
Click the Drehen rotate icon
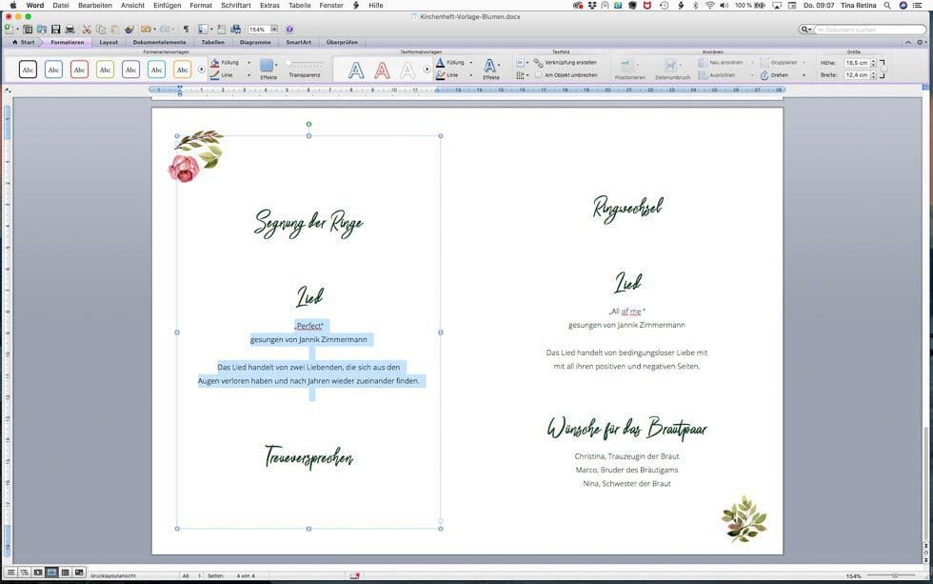click(764, 74)
